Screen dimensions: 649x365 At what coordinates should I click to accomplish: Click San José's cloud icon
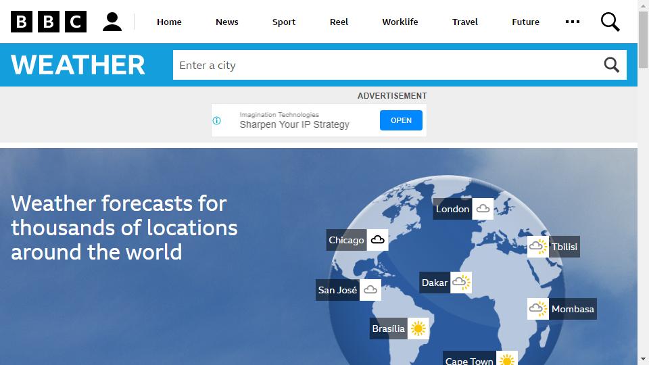coord(370,290)
